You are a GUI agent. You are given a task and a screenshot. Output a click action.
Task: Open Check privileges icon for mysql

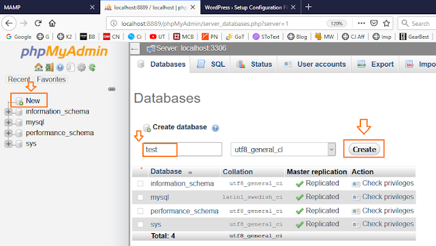point(356,197)
